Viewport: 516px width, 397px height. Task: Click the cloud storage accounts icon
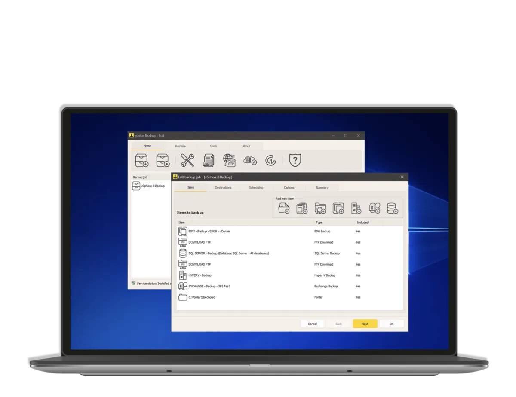point(250,161)
